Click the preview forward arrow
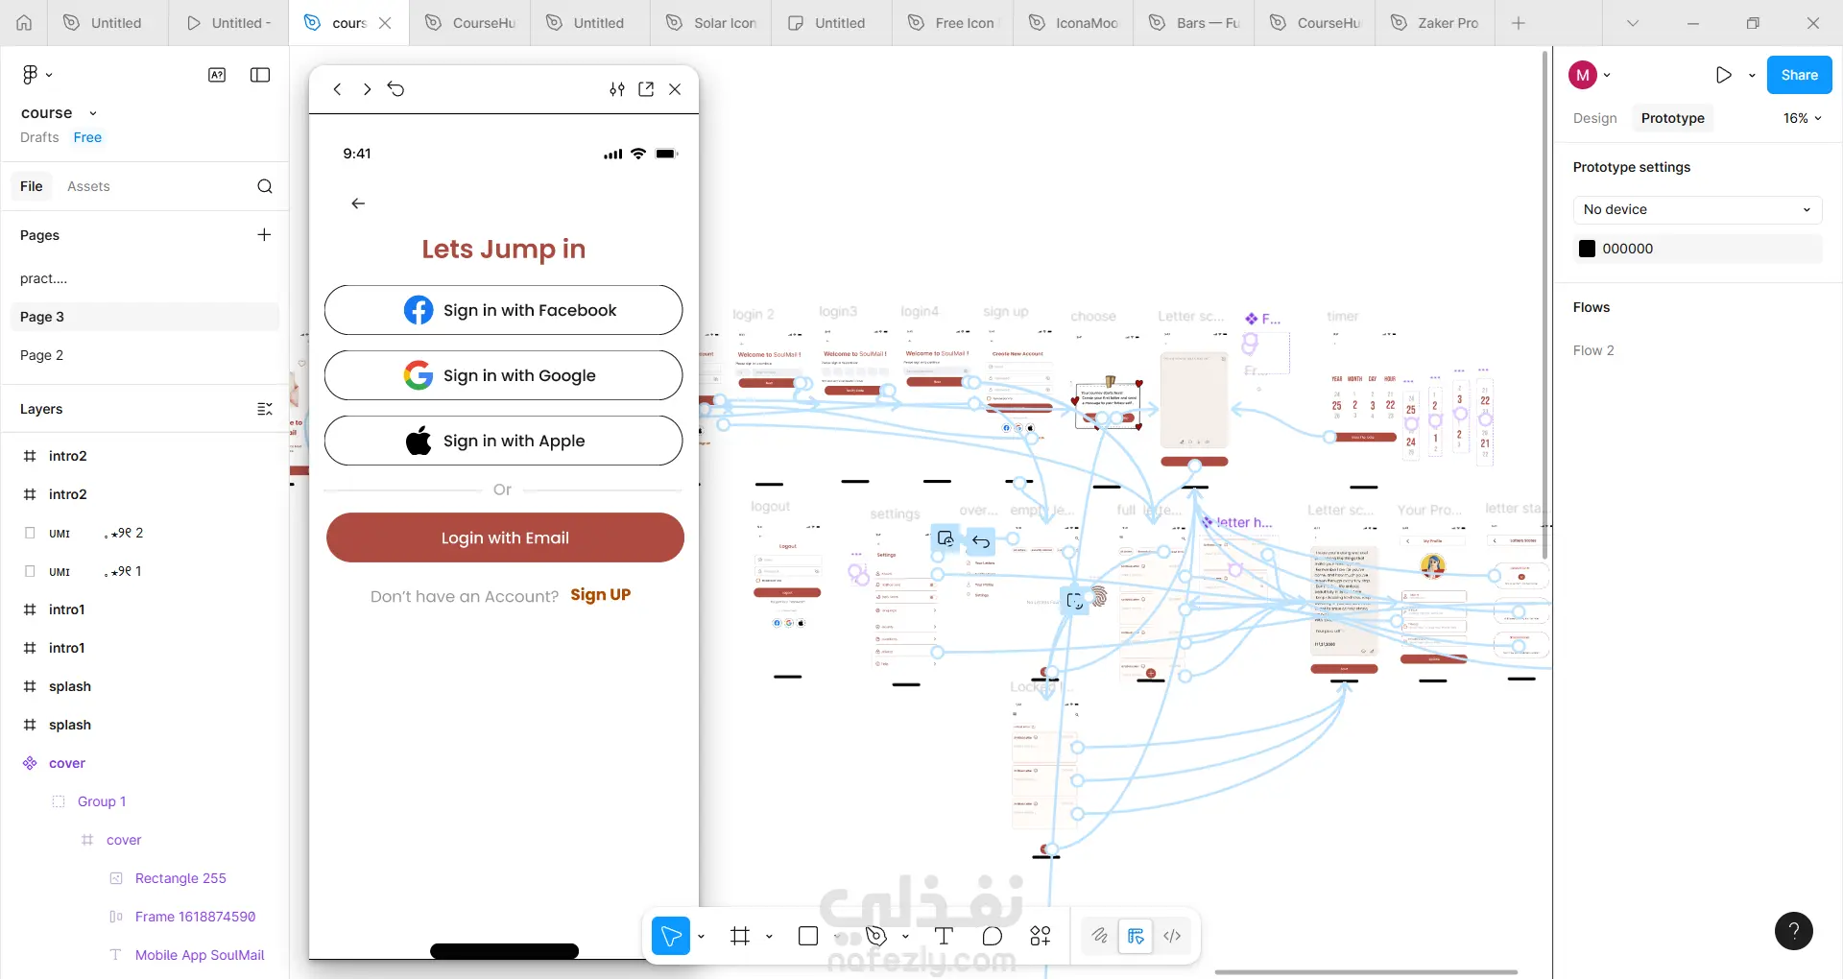Viewport: 1843px width, 979px height. [x=367, y=89]
